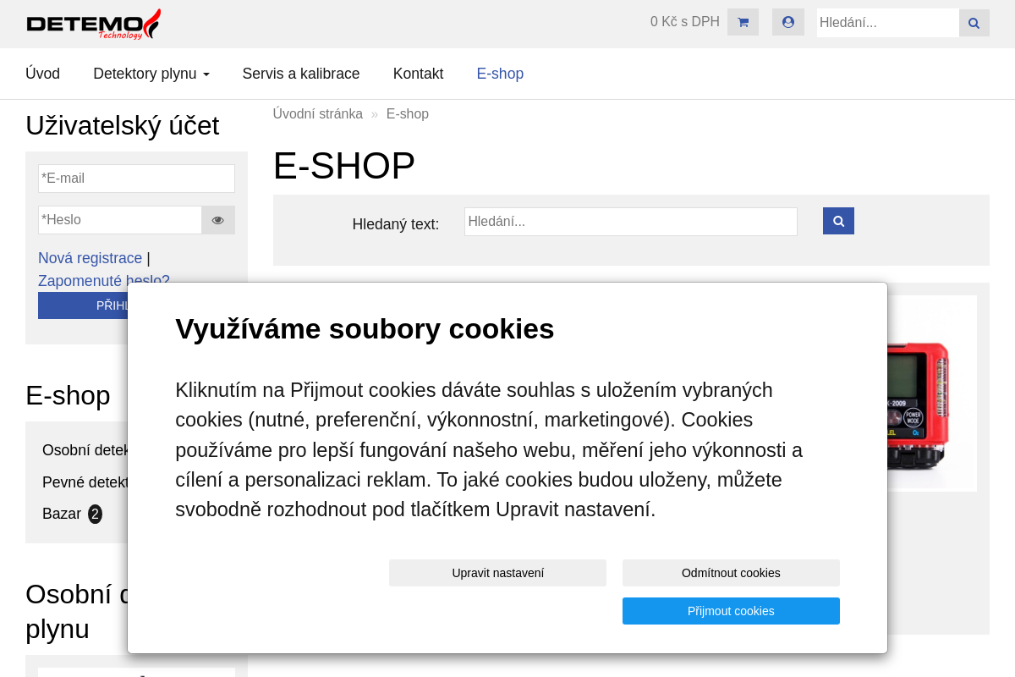The height and width of the screenshot is (677, 1015).
Task: Focus the E-mail input field
Action: [x=136, y=179]
